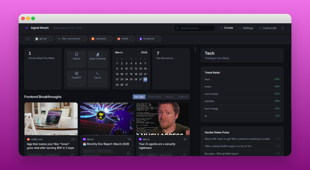
Task: Open "Scruple – Ethical Mail Agent" story
Action: pos(221,154)
